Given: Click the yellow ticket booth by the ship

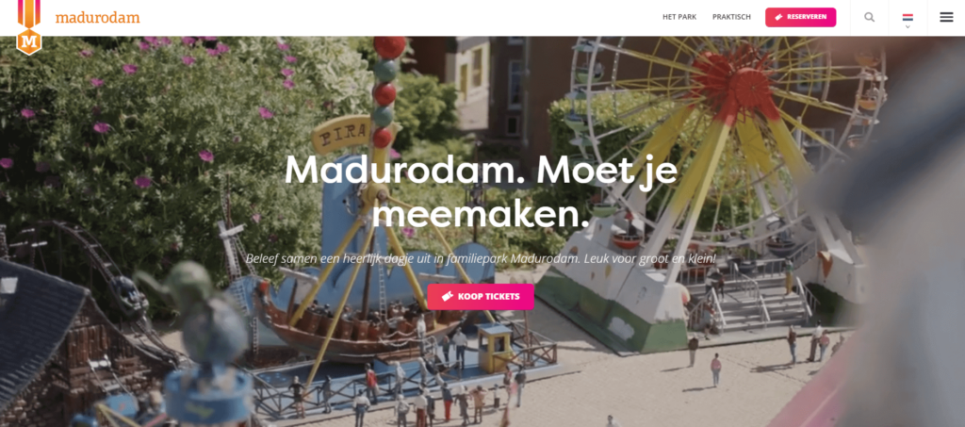Looking at the screenshot, I should (494, 348).
